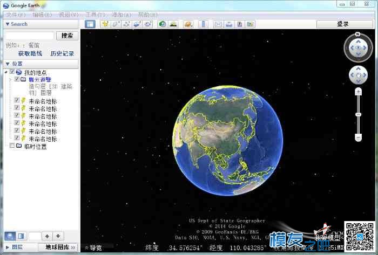378x255 pixels.
Task: Open the 地球图库 gallery button
Action: click(x=58, y=247)
